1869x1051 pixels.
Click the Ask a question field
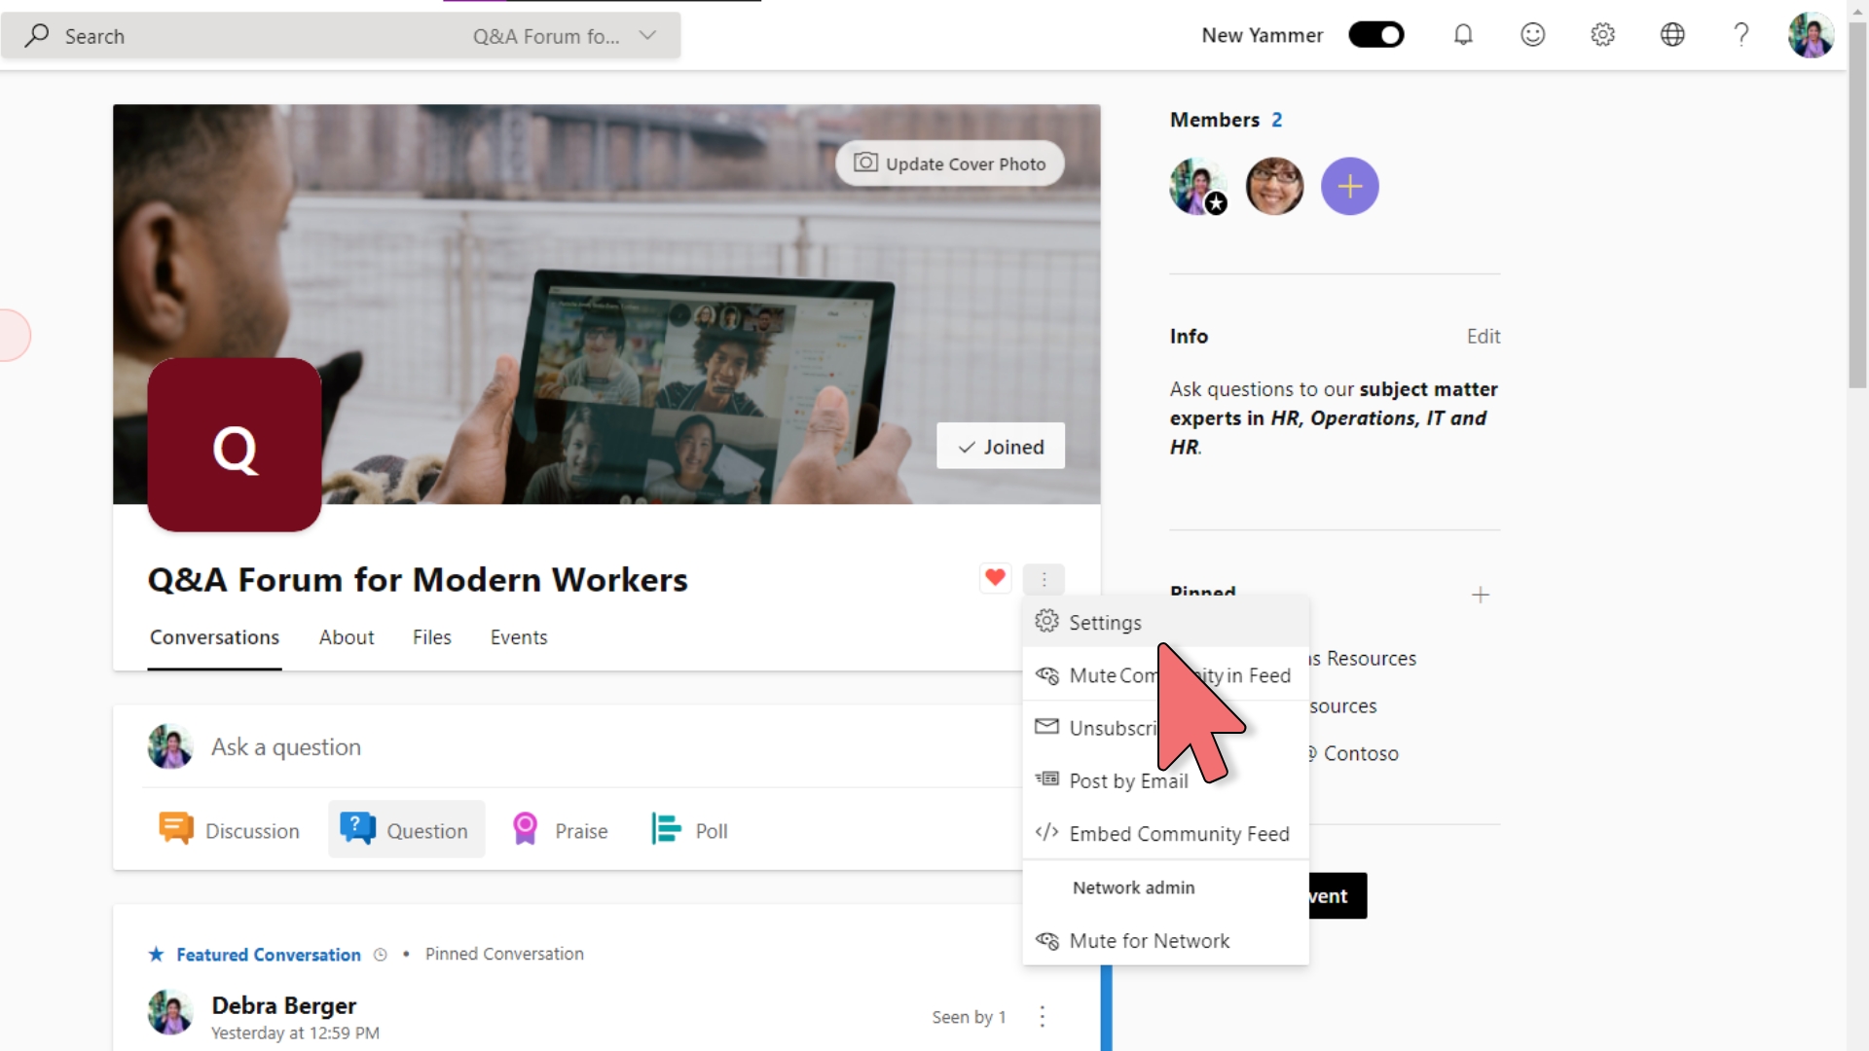(x=584, y=746)
